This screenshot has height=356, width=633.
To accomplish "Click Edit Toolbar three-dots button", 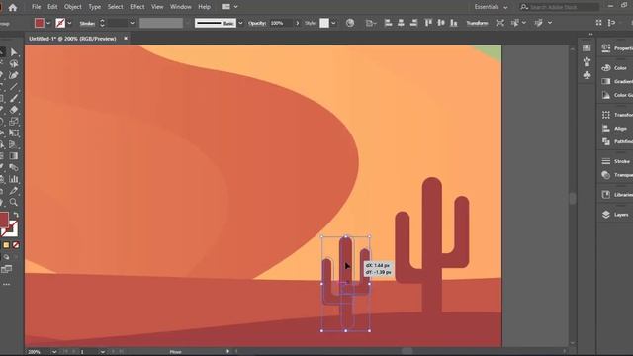I will pos(7,284).
